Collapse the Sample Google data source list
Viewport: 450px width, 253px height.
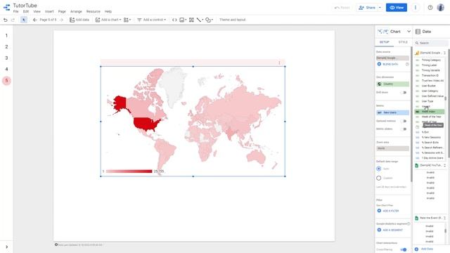444,53
